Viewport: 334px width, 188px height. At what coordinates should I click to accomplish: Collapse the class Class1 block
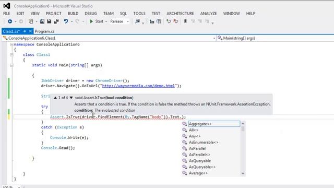[11, 55]
